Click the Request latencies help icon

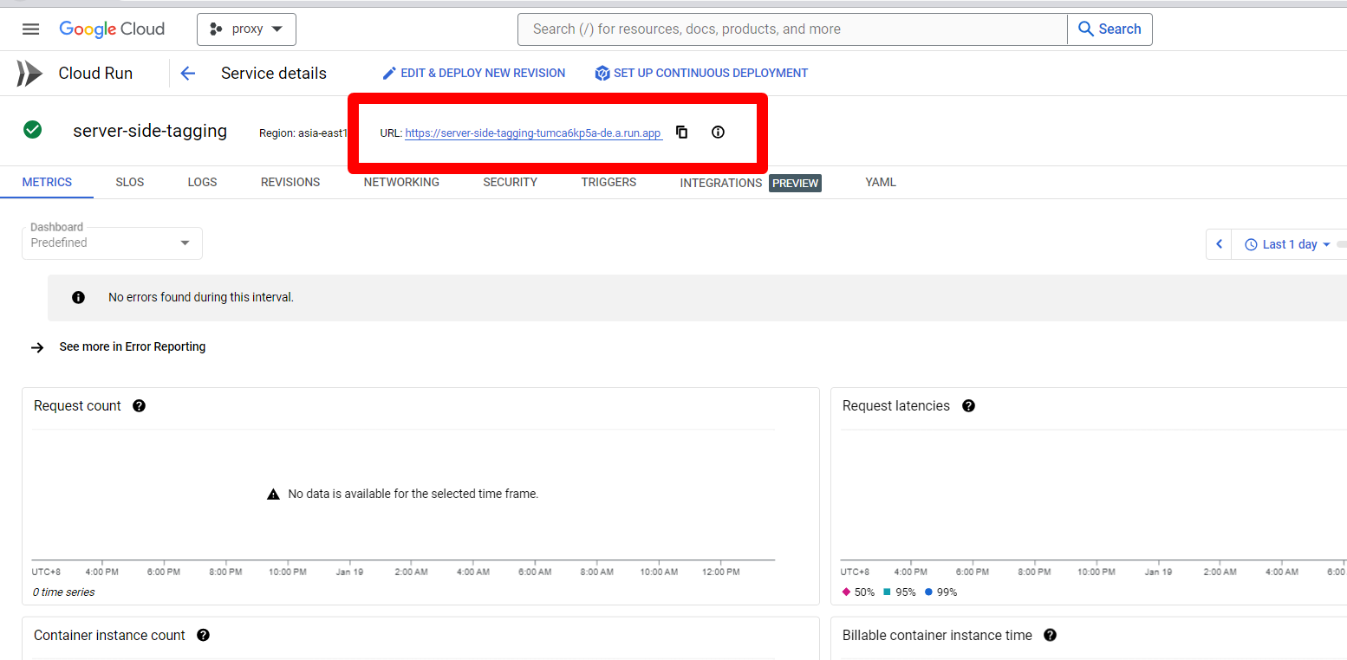coord(968,405)
